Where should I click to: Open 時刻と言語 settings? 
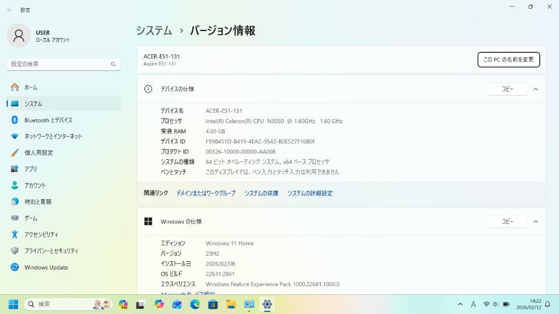tap(64, 202)
